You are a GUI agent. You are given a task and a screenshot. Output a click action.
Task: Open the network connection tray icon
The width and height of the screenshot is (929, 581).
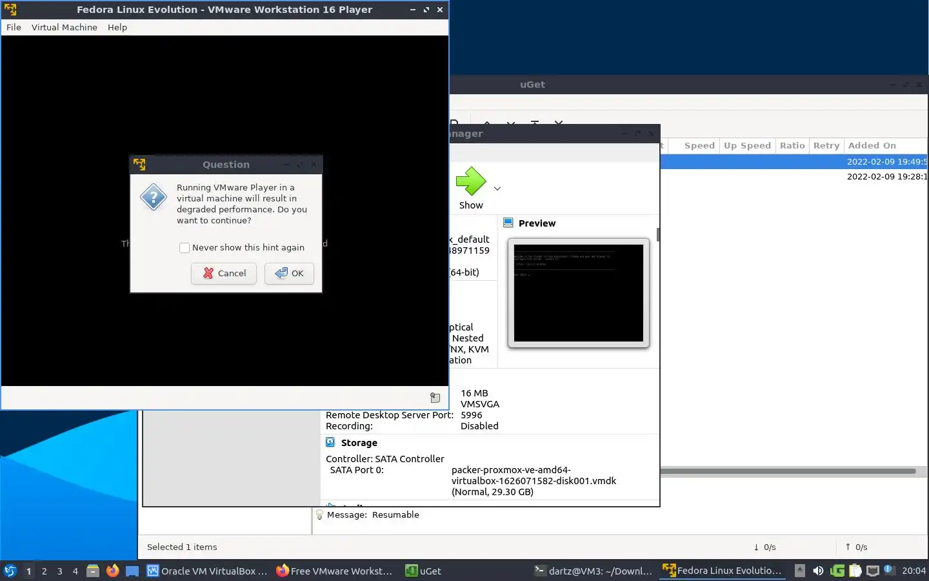coord(873,571)
